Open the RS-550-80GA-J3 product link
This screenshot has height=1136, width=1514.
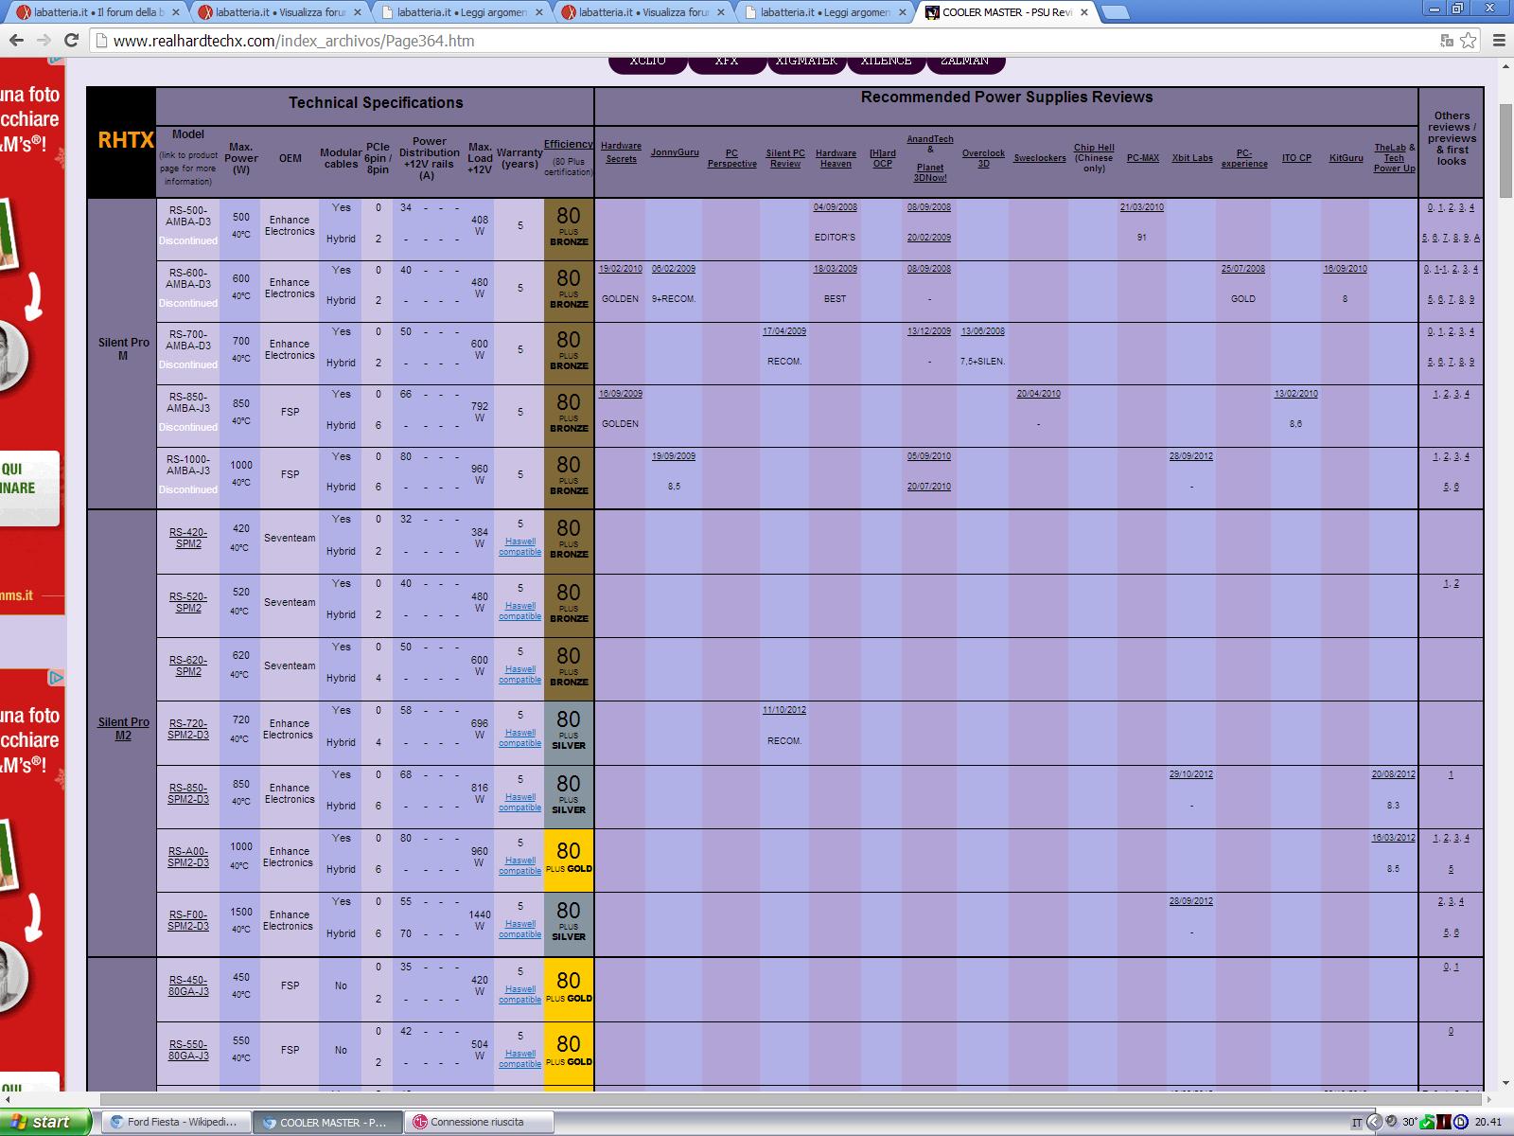[188, 1050]
